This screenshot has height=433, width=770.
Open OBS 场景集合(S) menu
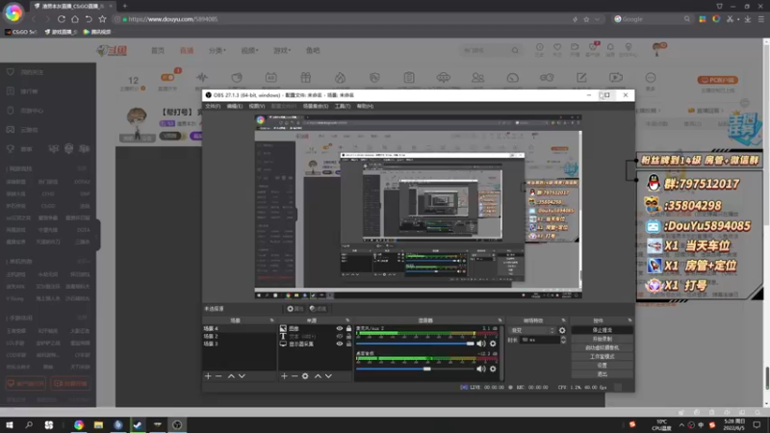point(316,106)
